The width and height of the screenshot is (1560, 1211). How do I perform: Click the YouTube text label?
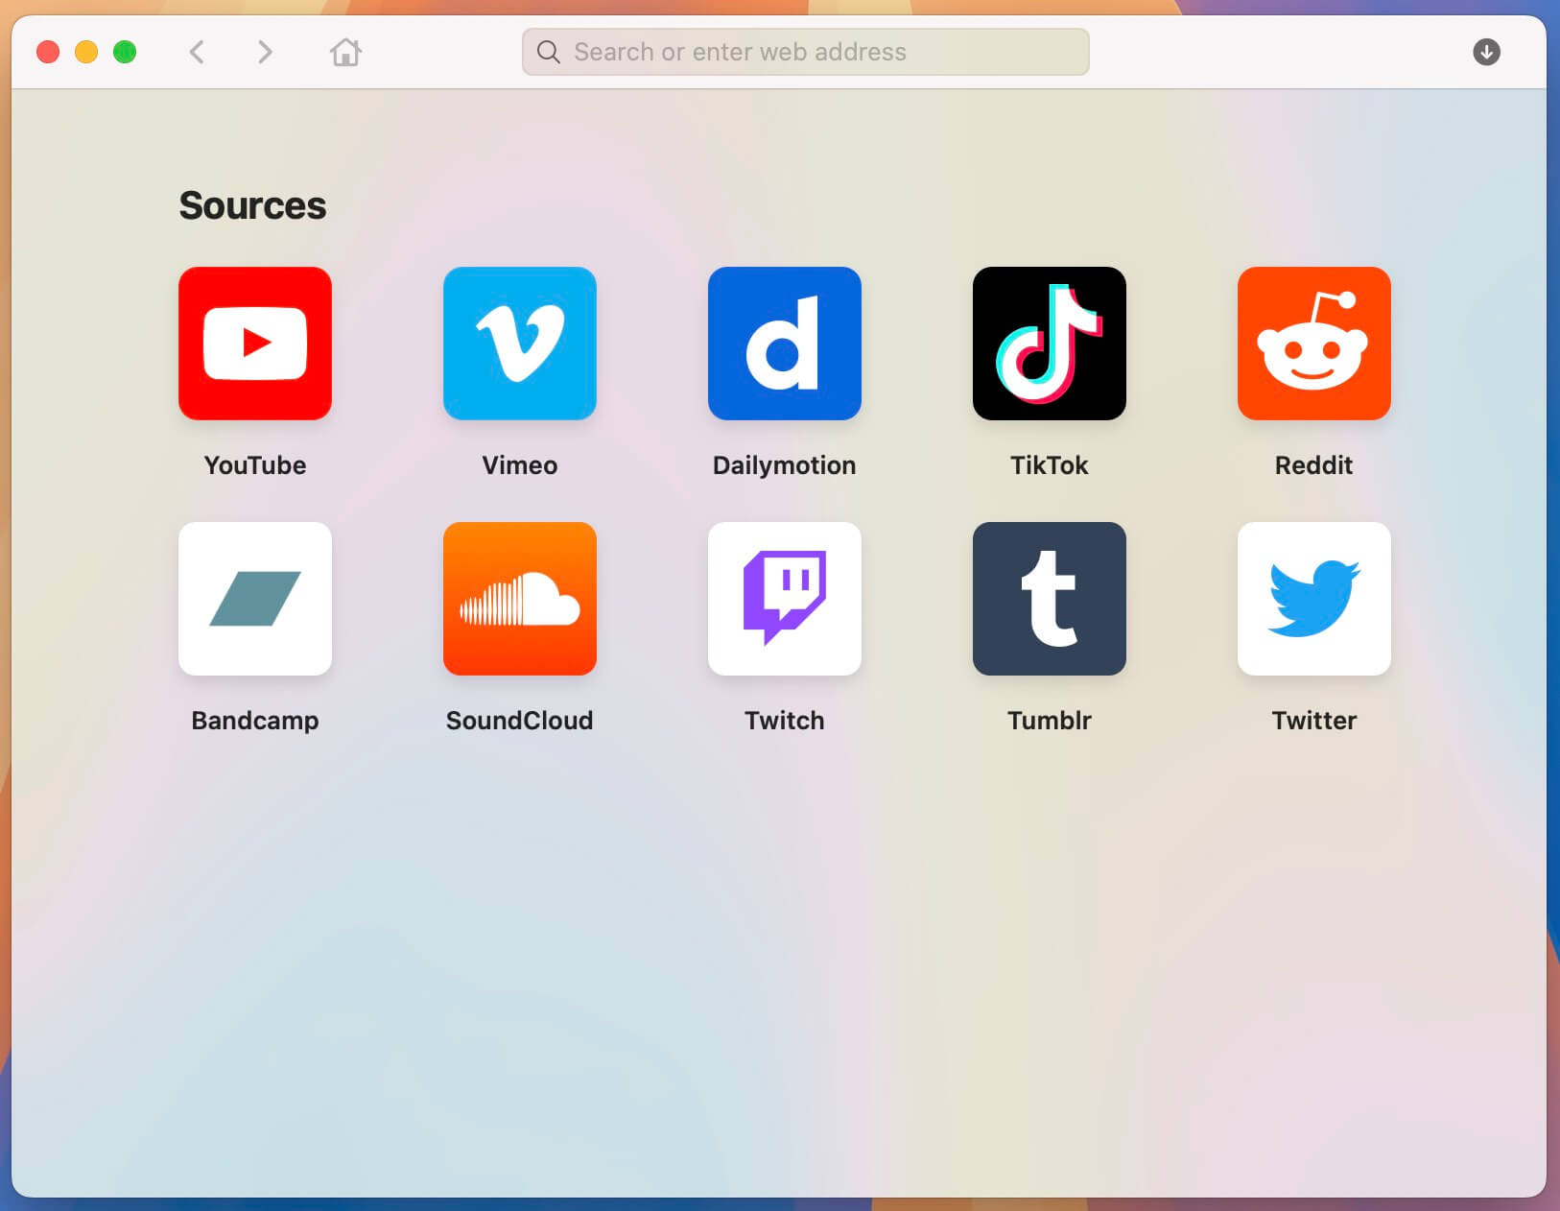(x=255, y=465)
